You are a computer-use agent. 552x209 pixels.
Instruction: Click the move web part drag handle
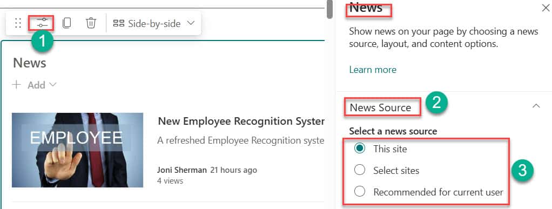(18, 24)
